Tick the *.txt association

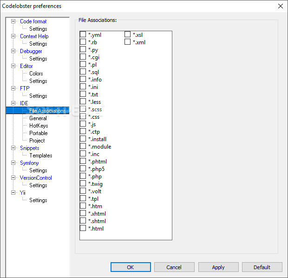tap(83, 94)
